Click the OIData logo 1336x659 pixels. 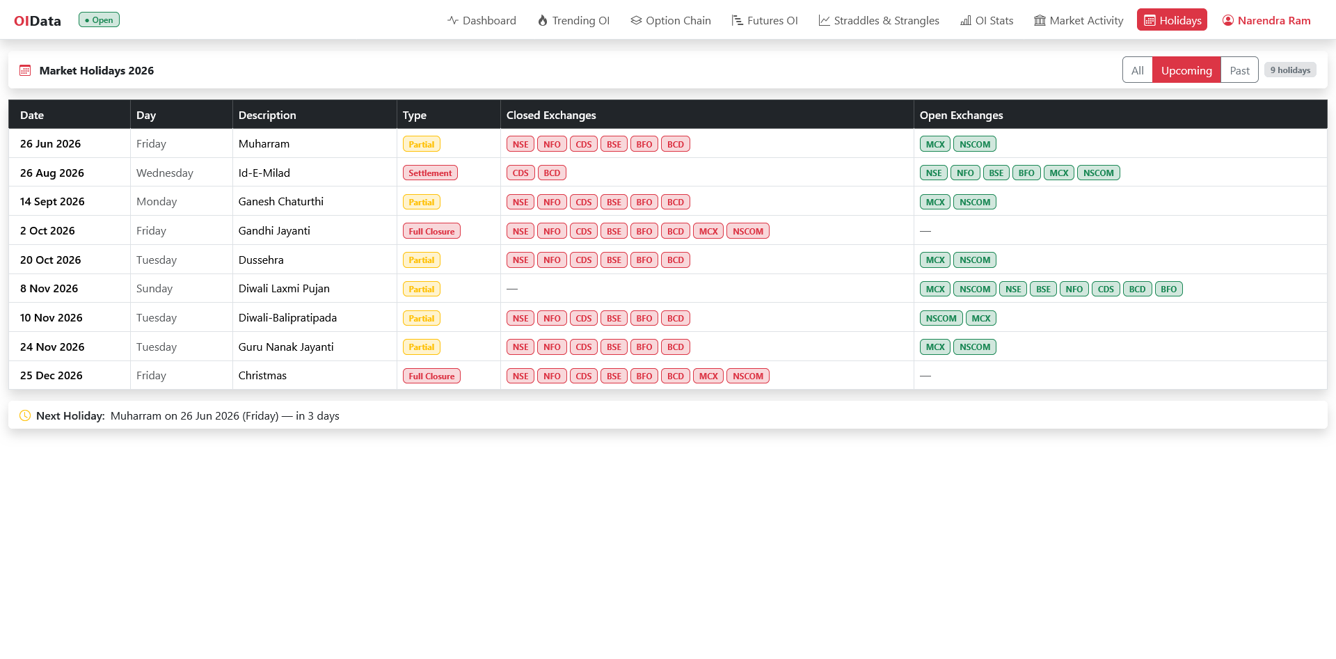(x=38, y=21)
